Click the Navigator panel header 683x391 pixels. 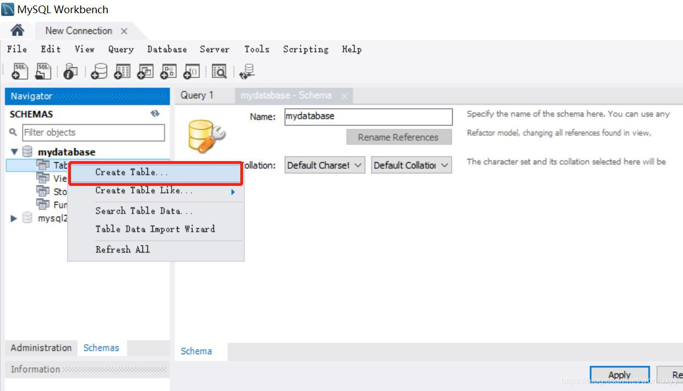(x=87, y=96)
